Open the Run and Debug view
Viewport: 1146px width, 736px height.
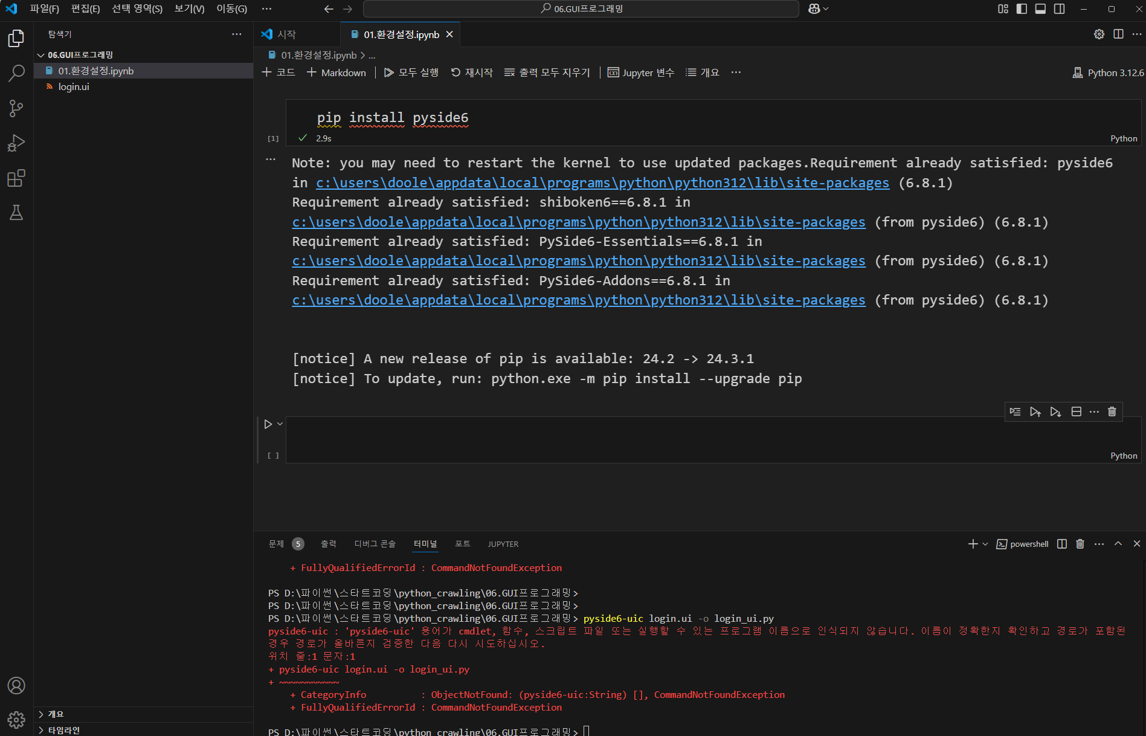(x=16, y=143)
